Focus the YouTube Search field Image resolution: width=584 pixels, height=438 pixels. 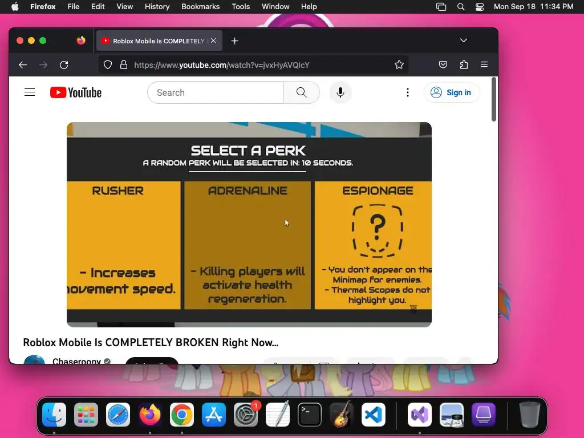tap(216, 92)
